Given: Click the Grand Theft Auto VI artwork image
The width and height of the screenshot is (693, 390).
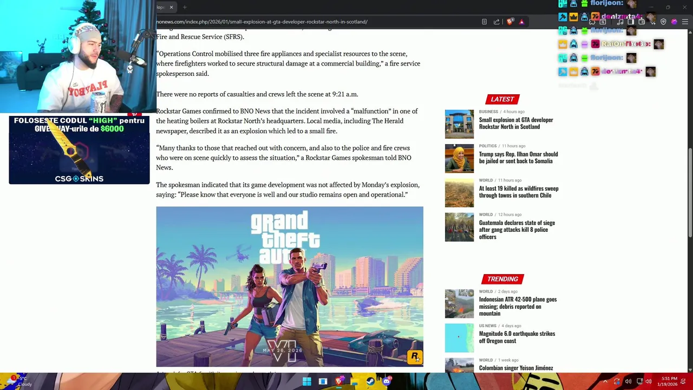Looking at the screenshot, I should point(290,287).
